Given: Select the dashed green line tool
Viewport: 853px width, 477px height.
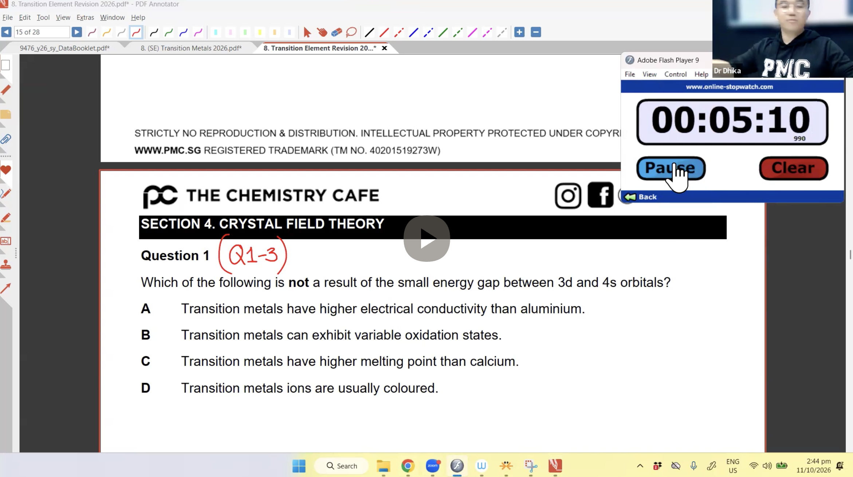Looking at the screenshot, I should 458,32.
